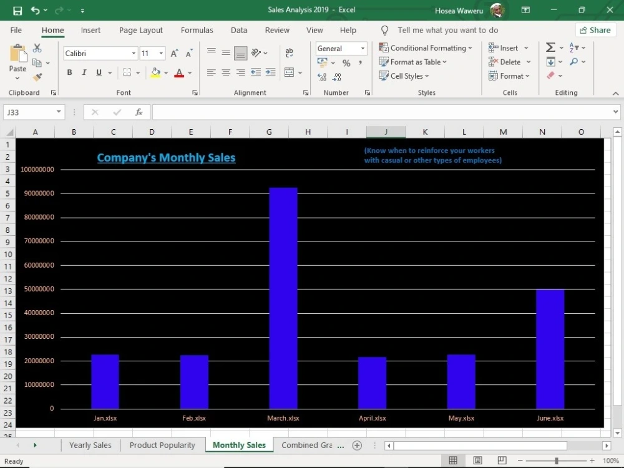Open Conditional Formatting options

tap(426, 47)
